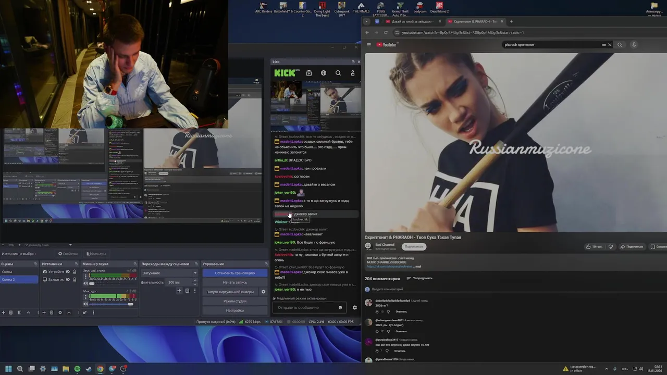Open options dots for Микр/доп channel
The image size is (667, 375).
click(x=85, y=297)
